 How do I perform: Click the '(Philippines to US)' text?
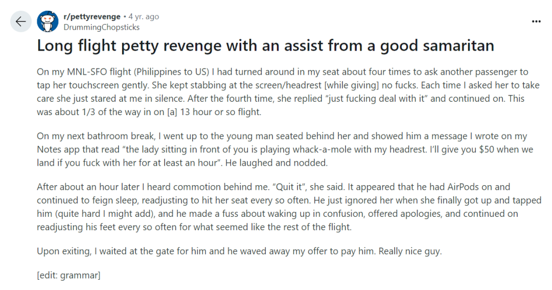171,72
